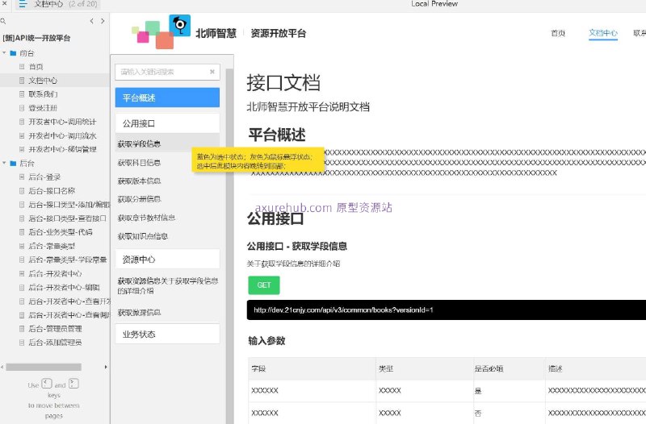Open 后台-常量类型 page

pyautogui.click(x=52, y=246)
